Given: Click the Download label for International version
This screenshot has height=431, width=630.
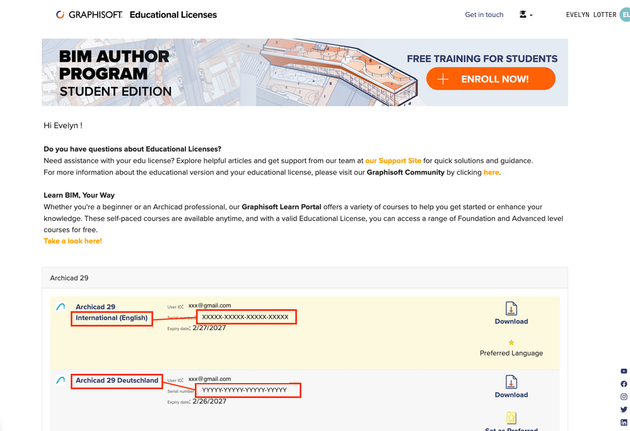Looking at the screenshot, I should coord(511,321).
